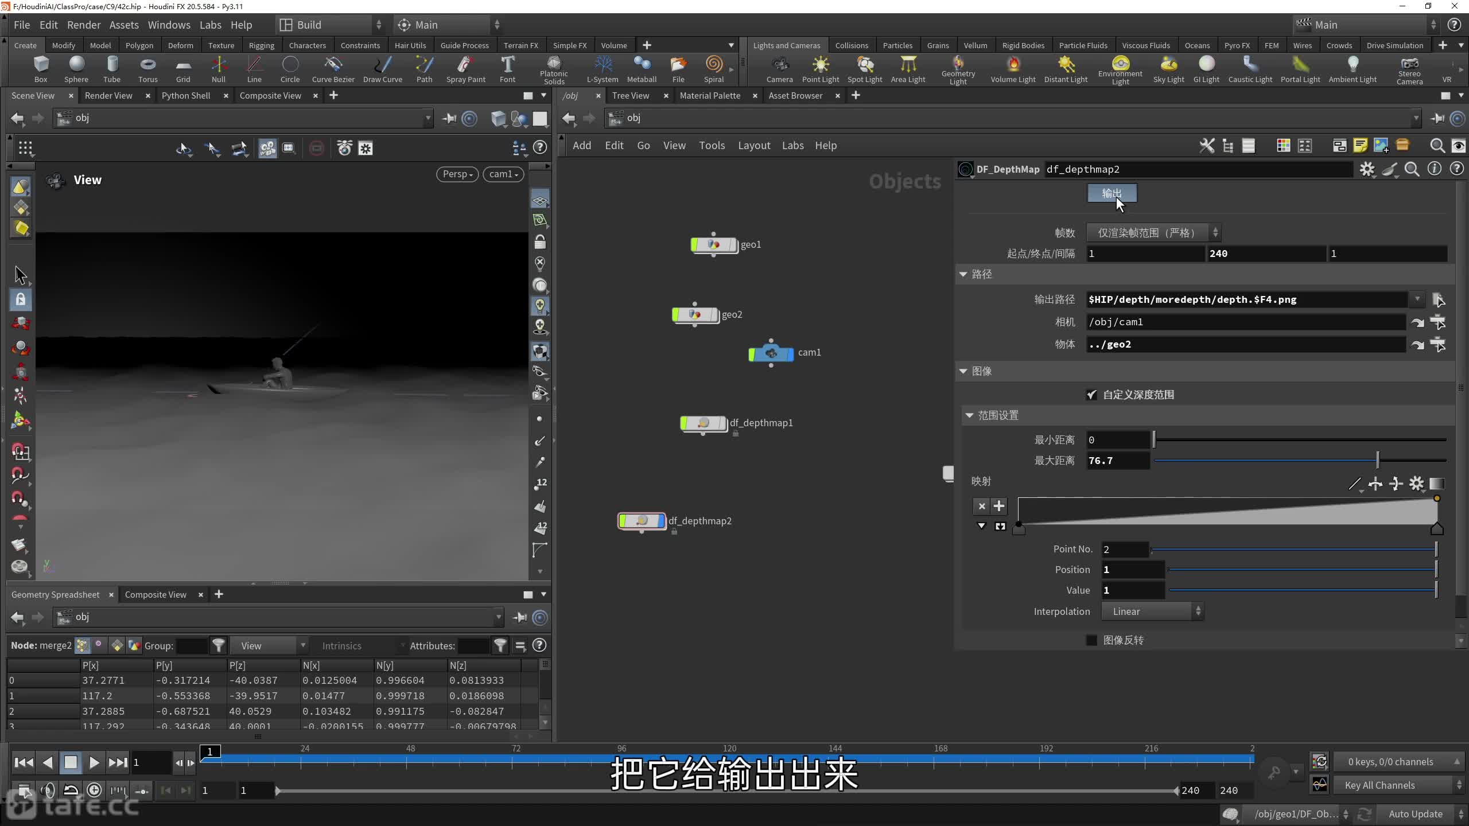Click the Font shelf tool
This screenshot has width=1469, height=826.
tap(507, 69)
